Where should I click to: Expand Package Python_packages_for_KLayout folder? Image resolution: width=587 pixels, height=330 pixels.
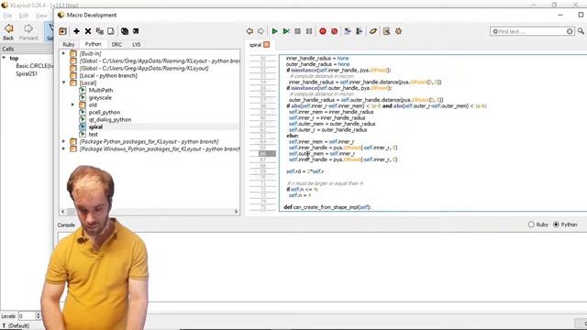tap(63, 141)
